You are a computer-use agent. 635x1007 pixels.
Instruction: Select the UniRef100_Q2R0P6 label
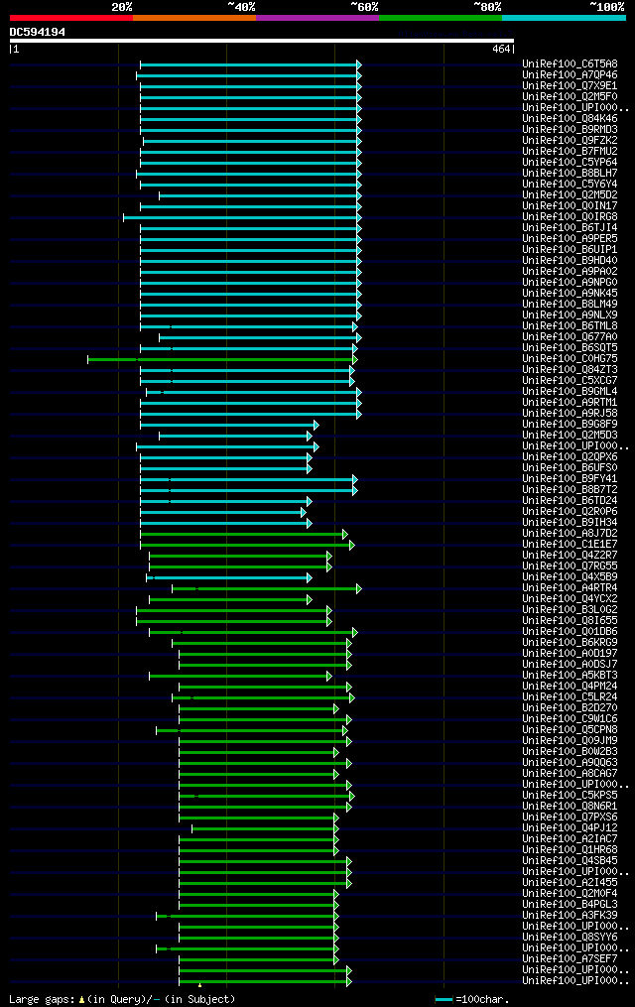[571, 512]
